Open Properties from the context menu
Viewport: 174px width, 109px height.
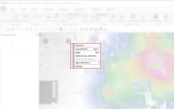pyautogui.click(x=87, y=45)
